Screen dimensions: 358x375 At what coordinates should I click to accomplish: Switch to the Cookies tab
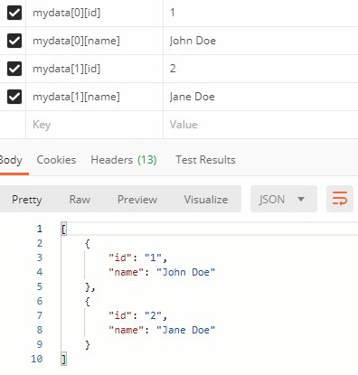[x=56, y=160]
